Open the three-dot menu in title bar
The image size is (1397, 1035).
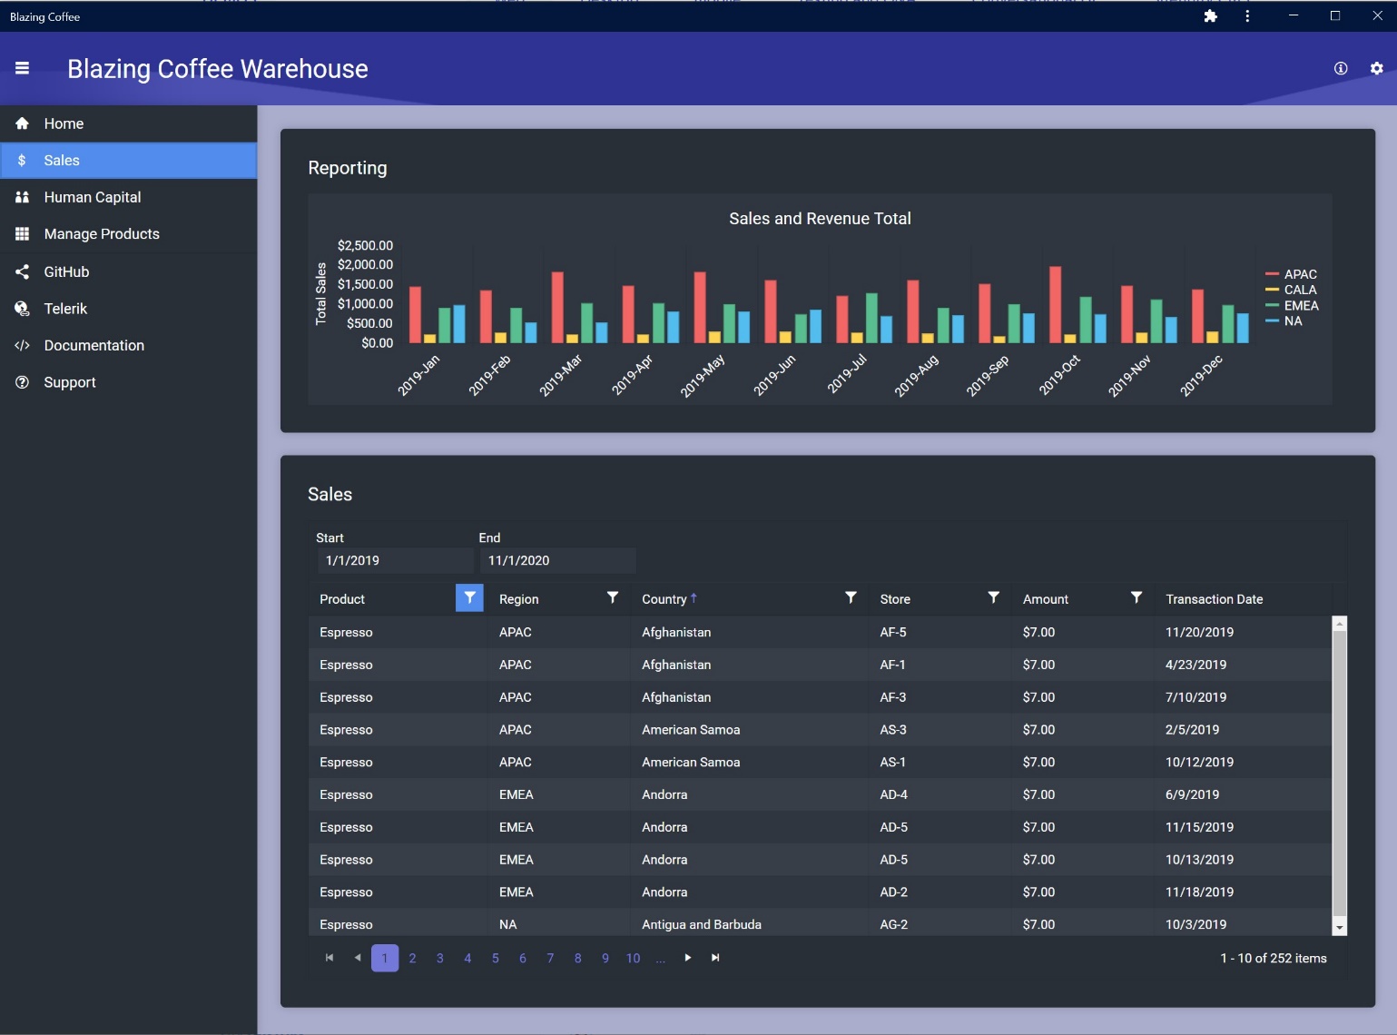point(1247,16)
